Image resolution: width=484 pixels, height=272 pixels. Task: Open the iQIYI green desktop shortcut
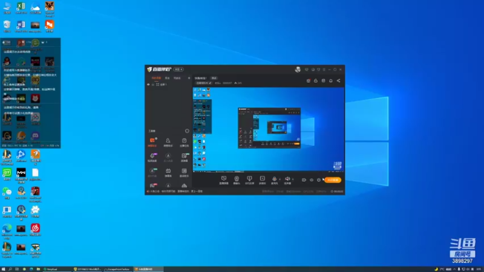[7, 174]
